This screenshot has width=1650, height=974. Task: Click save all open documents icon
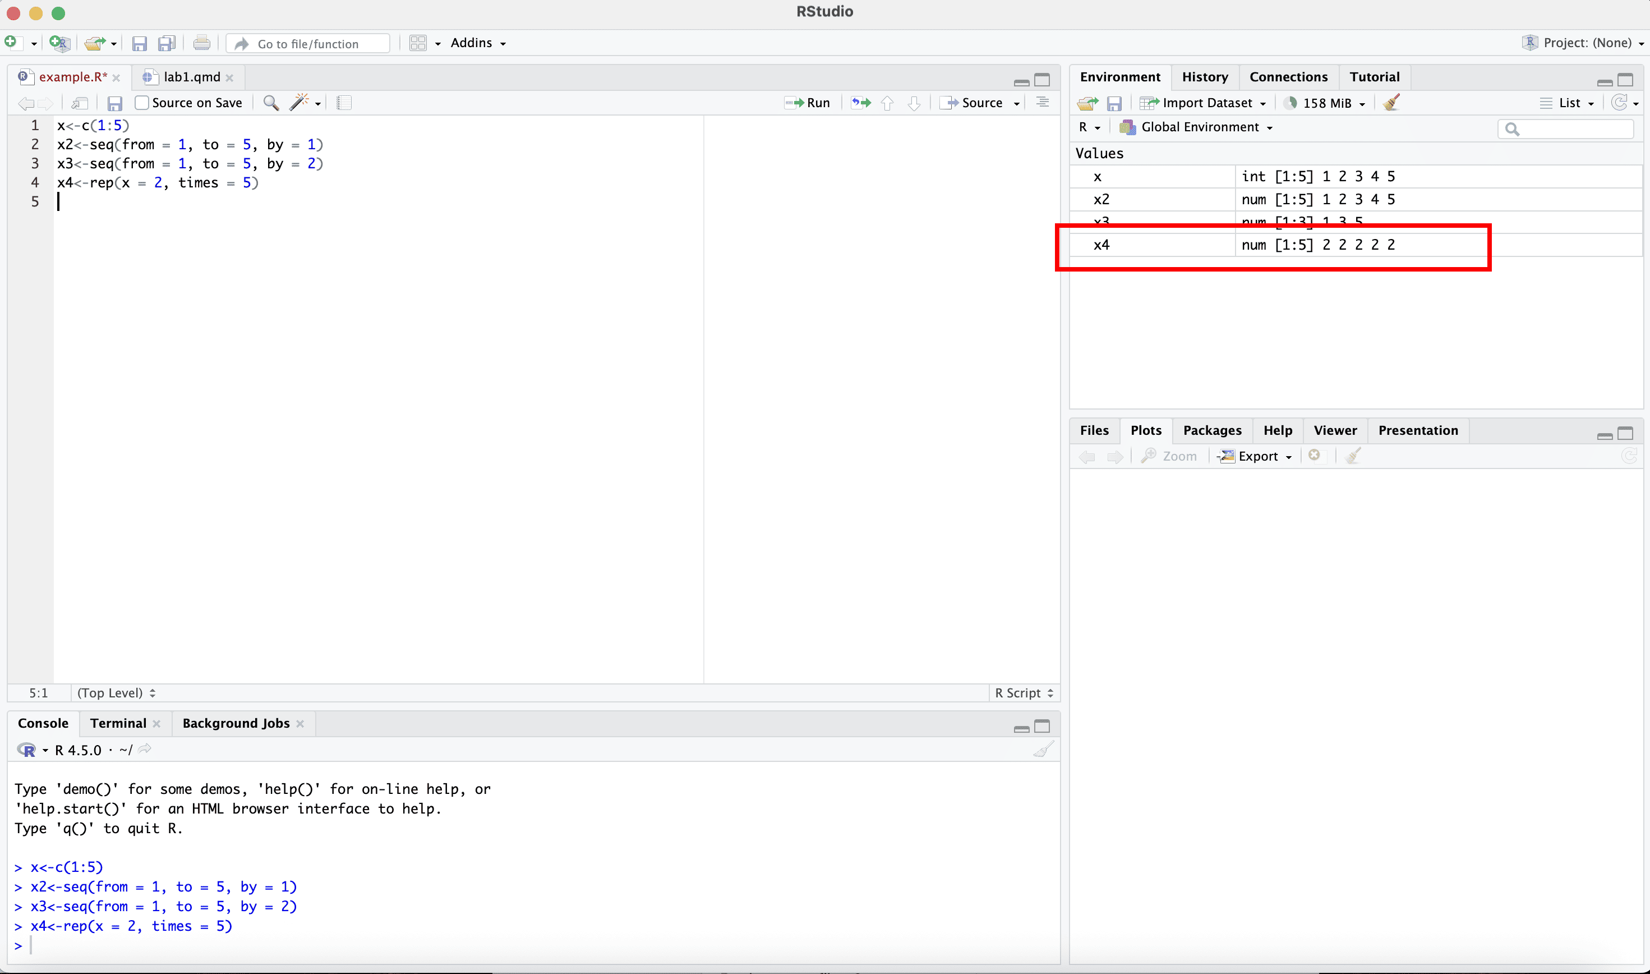pos(167,43)
